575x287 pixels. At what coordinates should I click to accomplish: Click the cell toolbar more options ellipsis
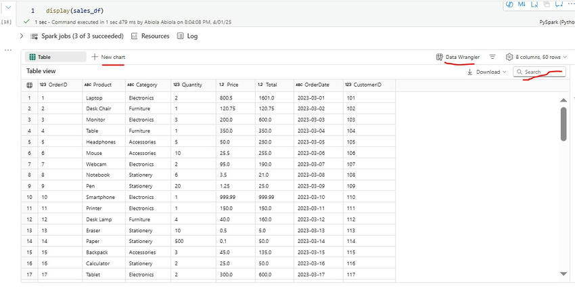(570, 4)
